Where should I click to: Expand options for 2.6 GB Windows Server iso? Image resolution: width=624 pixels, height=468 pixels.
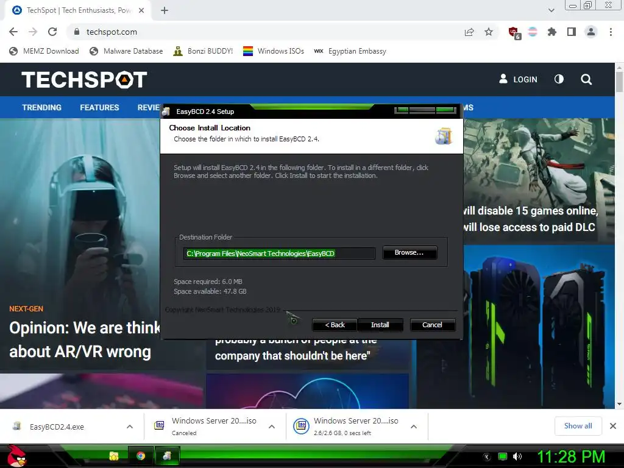(x=414, y=427)
